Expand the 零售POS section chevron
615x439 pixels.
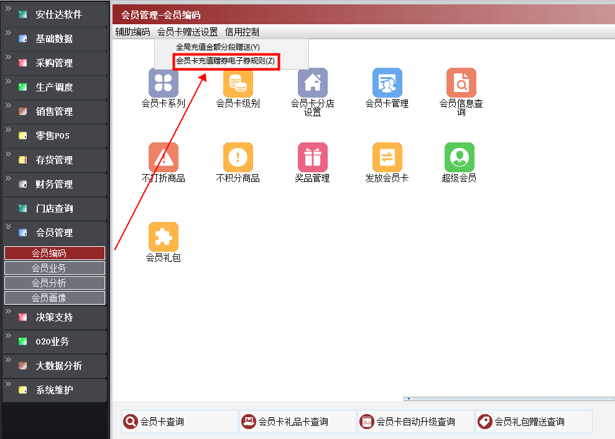(8, 130)
